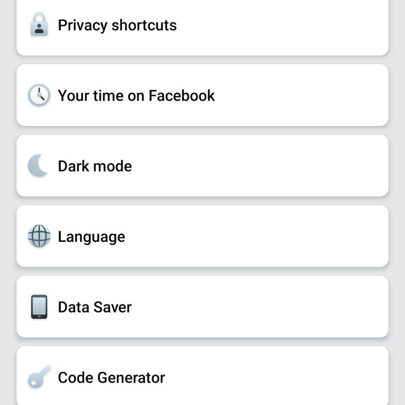The width and height of the screenshot is (405, 405).
Task: Open the Code Generator label
Action: (111, 377)
